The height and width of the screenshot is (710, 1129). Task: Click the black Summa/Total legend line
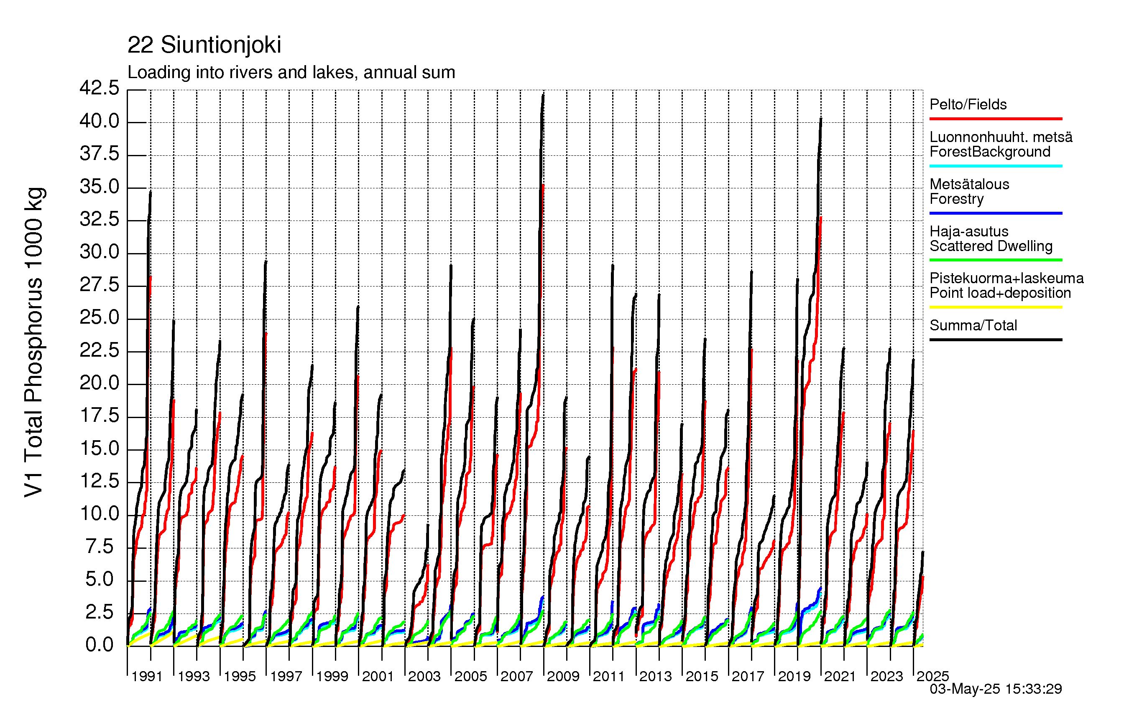[995, 340]
